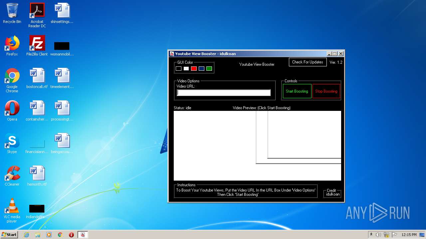Open FileZilla Client desktop shortcut
This screenshot has width=426, height=239.
coord(37,46)
